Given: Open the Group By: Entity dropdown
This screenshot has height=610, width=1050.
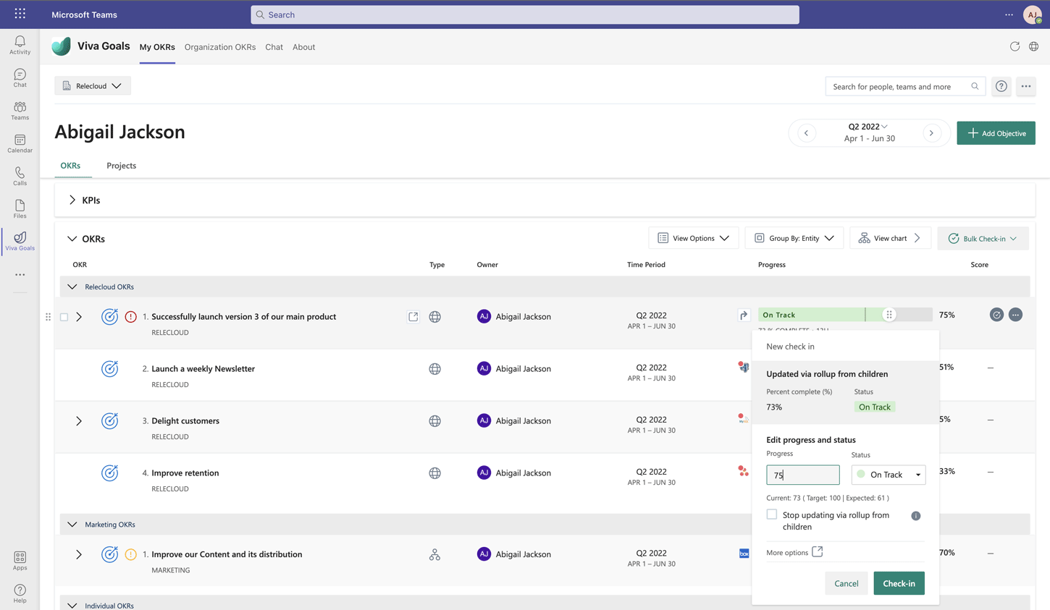Looking at the screenshot, I should click(x=794, y=238).
